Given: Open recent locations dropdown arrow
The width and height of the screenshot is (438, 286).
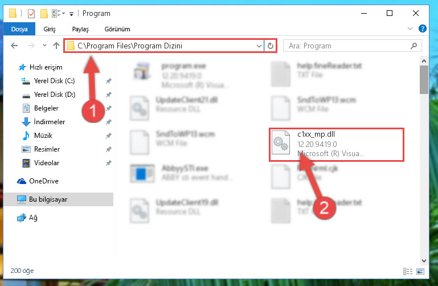Looking at the screenshot, I should pyautogui.click(x=44, y=45).
